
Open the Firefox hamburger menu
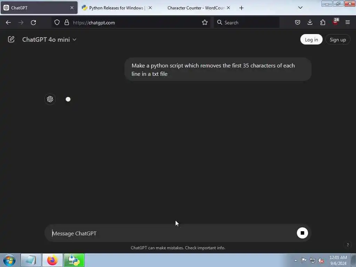(x=348, y=23)
